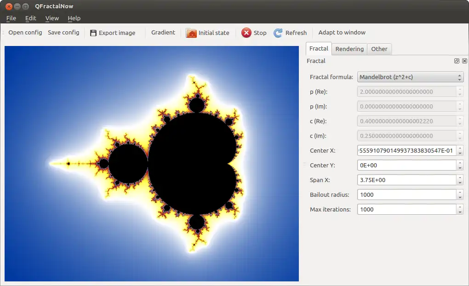Click the blue Refresh arrow icon

coord(278,33)
